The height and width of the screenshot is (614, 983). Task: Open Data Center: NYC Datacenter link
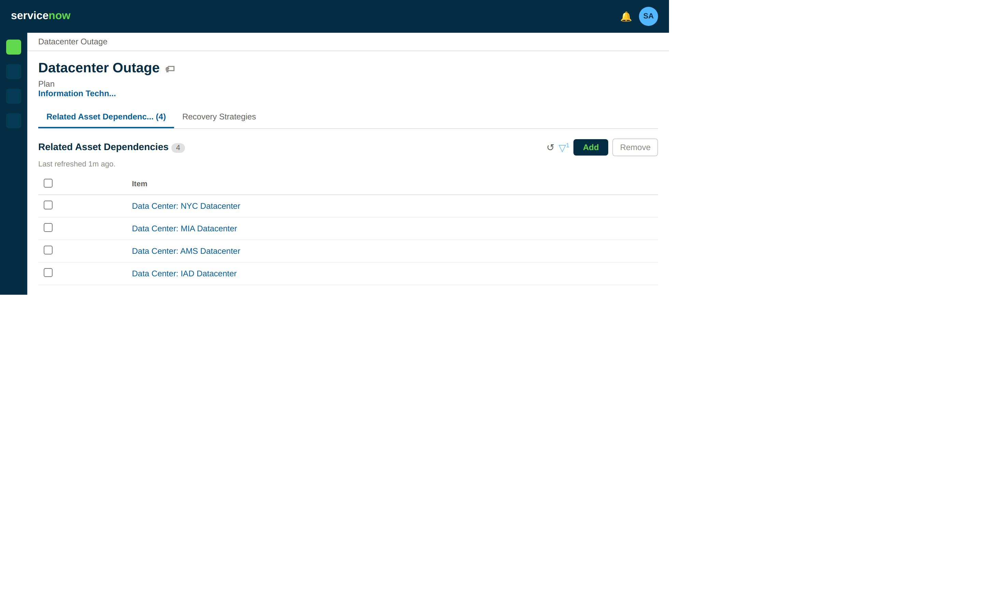[186, 206]
